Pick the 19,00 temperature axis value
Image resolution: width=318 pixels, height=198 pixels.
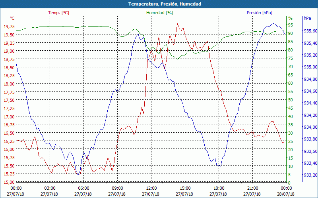tap(9, 51)
